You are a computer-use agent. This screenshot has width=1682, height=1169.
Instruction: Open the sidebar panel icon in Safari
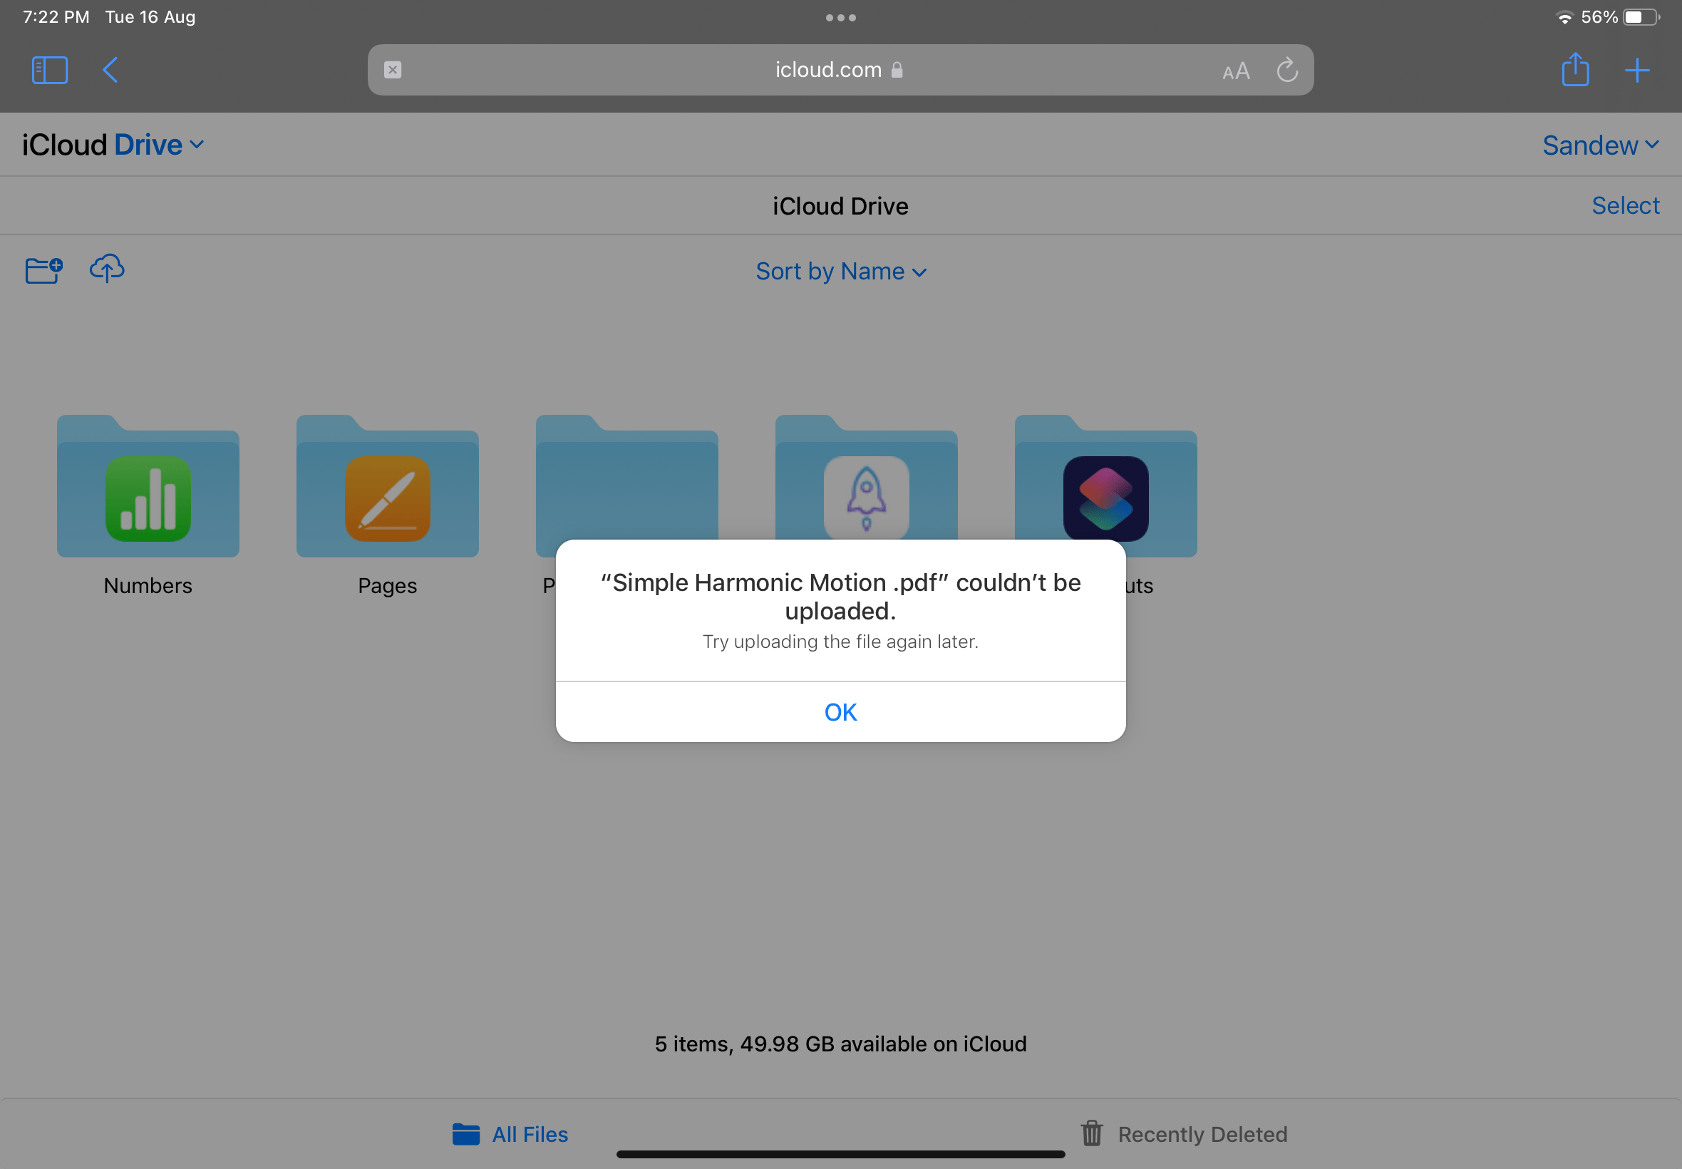pos(48,70)
